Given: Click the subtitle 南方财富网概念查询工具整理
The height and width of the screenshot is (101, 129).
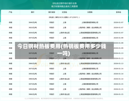Looking at the screenshot, I should 64,6.
